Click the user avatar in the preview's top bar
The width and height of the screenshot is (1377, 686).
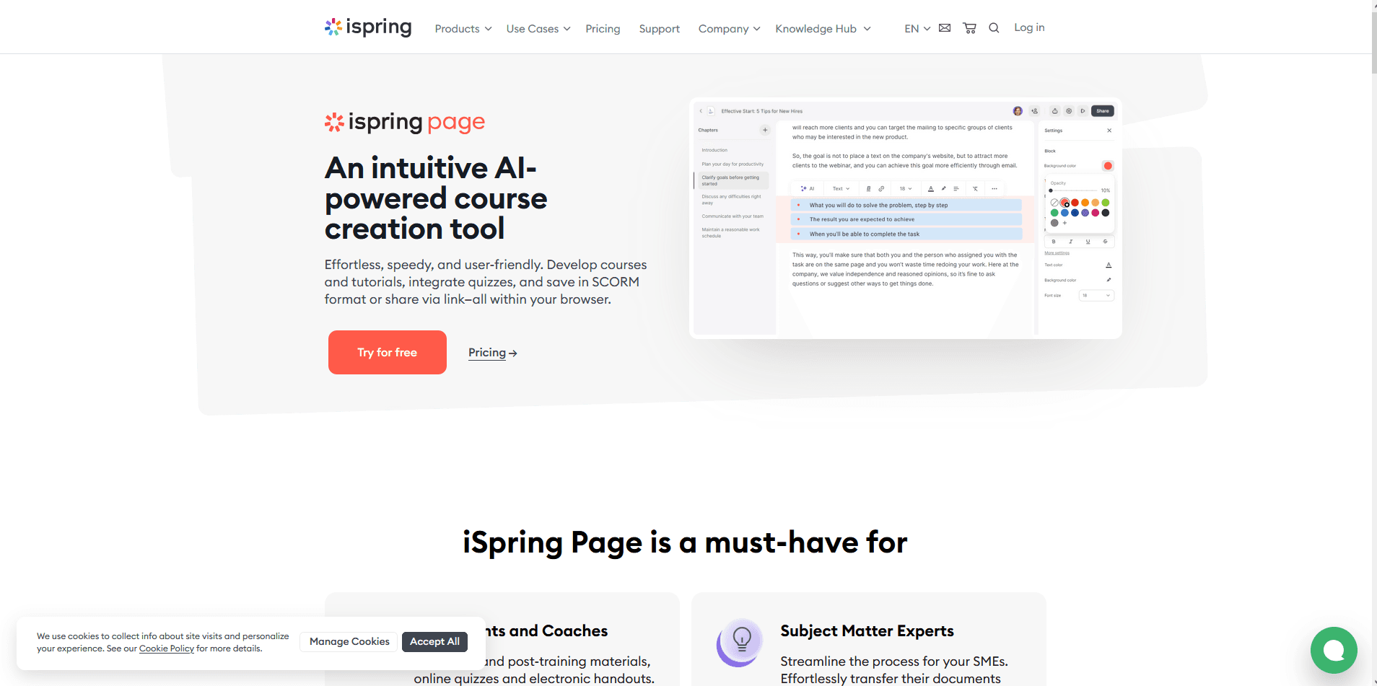(1018, 111)
